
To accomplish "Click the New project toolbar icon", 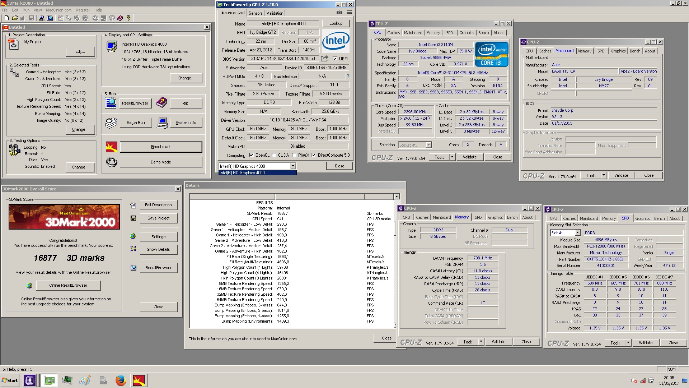I will pos(6,18).
